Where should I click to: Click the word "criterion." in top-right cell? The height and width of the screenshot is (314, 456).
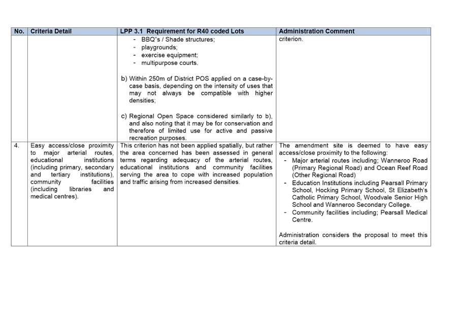pos(291,40)
